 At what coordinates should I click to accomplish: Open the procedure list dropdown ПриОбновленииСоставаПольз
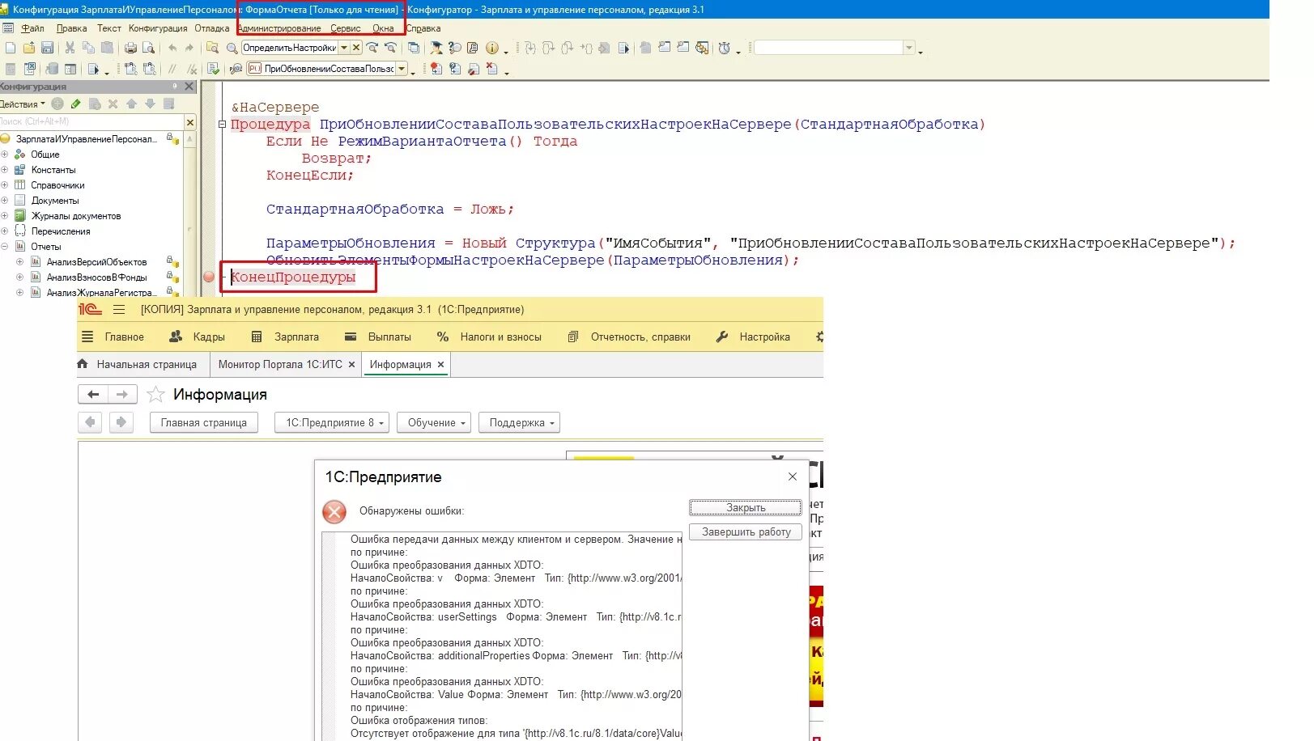(402, 69)
